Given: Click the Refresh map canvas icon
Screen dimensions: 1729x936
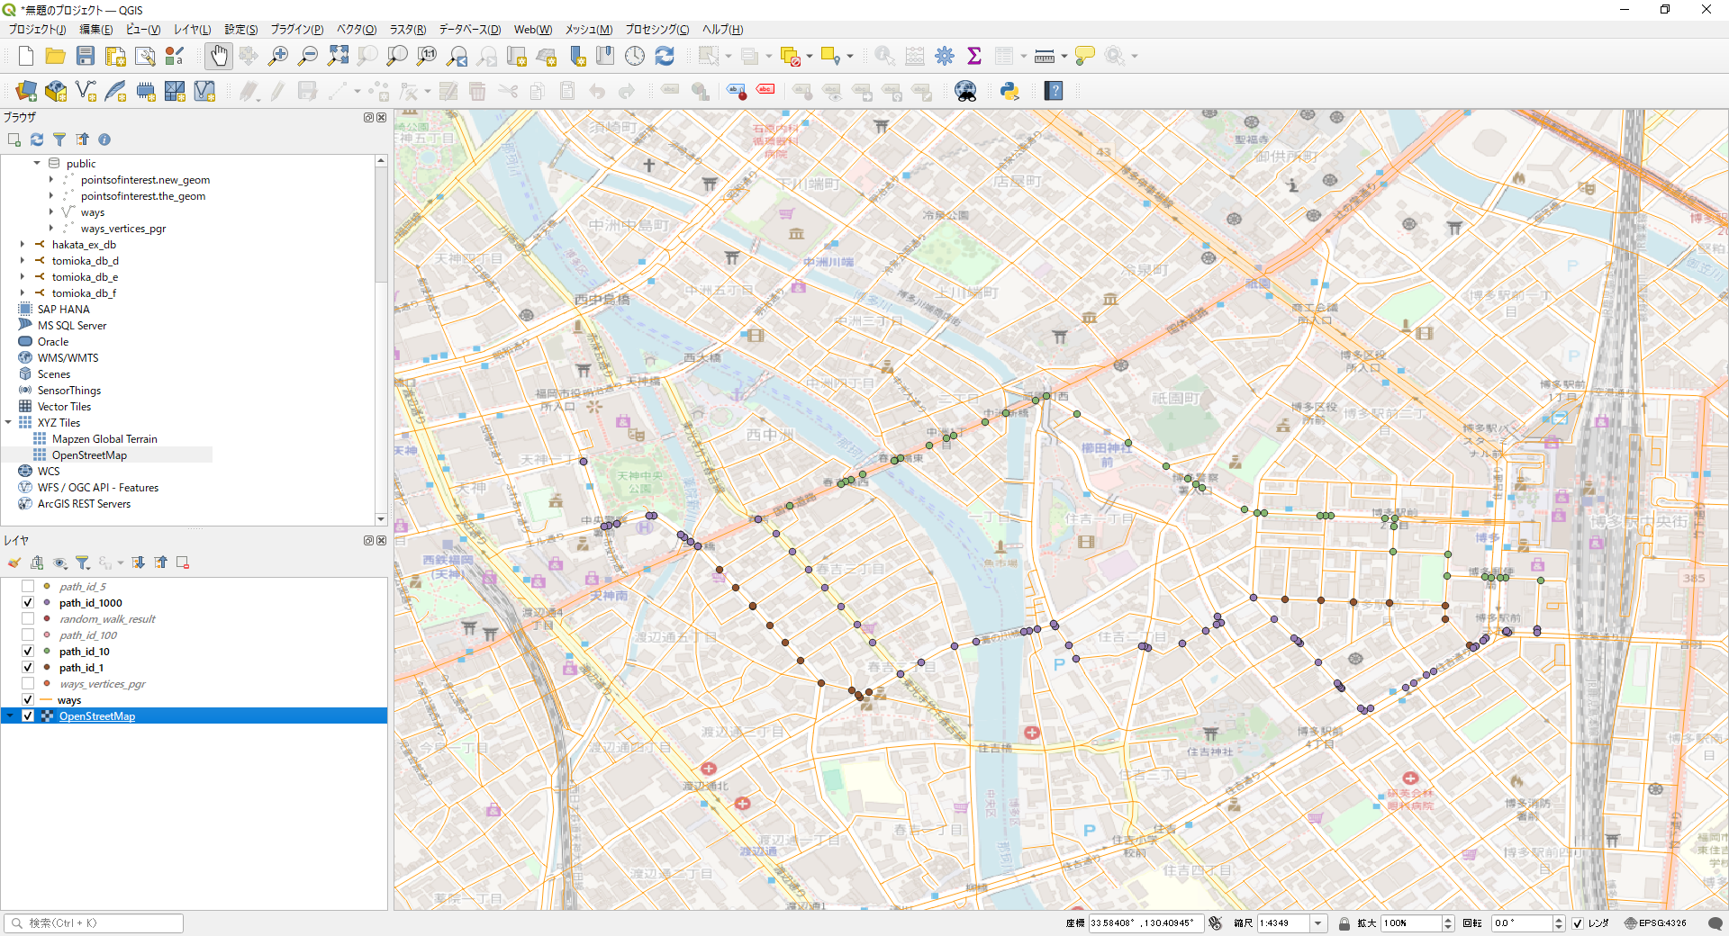Looking at the screenshot, I should pyautogui.click(x=665, y=56).
